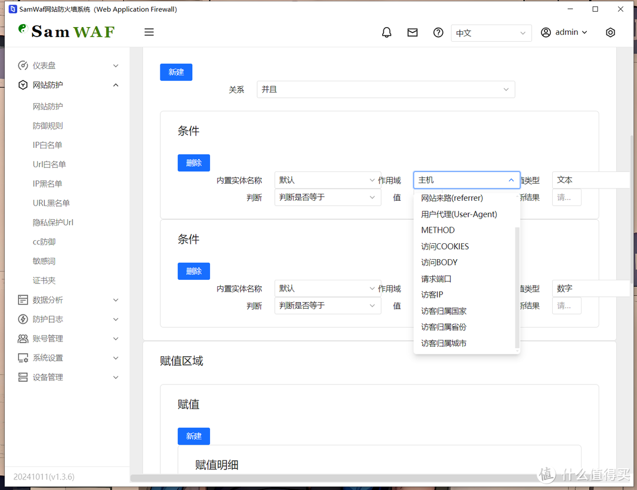The width and height of the screenshot is (637, 490).
Task: Open the 判断是否等于 condition dropdown
Action: (x=327, y=197)
